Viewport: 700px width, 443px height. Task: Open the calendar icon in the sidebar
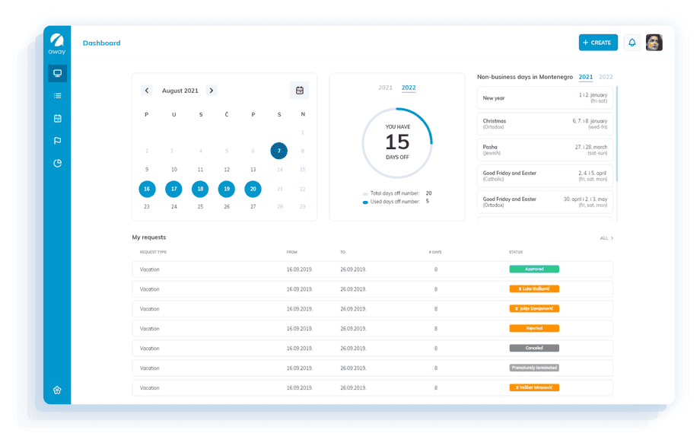pos(57,119)
